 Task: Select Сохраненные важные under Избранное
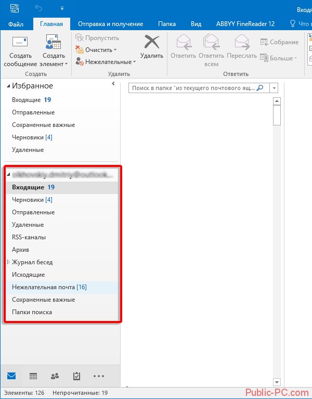pyautogui.click(x=61, y=125)
